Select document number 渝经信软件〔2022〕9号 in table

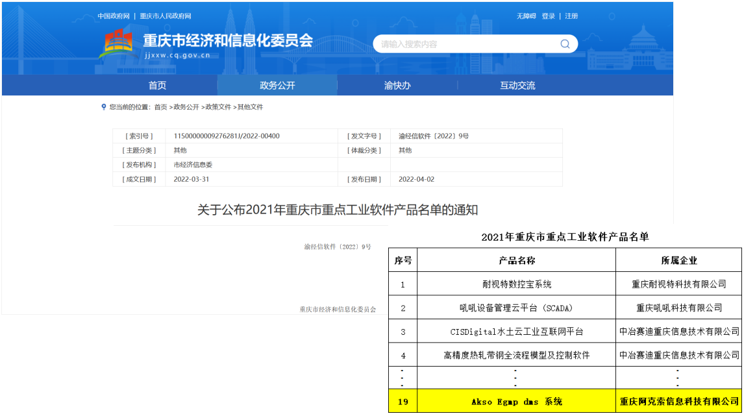click(433, 136)
